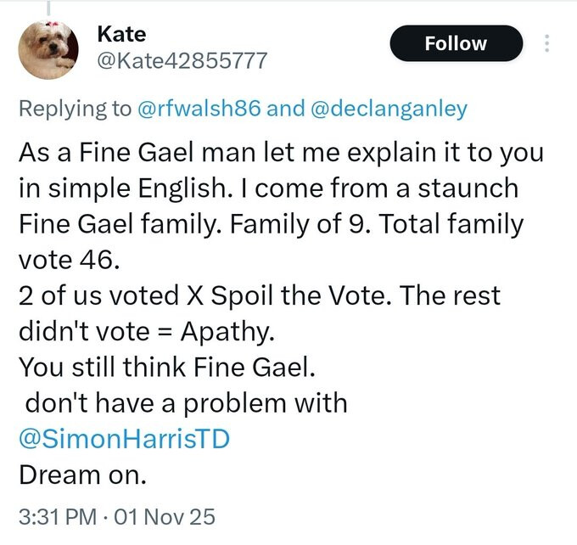Click the 'Dream on.' line
Viewport: 577px width, 545px height.
click(x=82, y=476)
